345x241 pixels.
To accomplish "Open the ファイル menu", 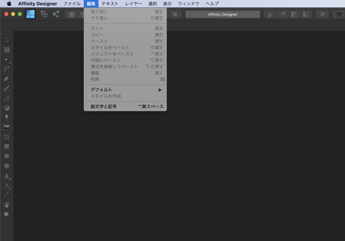I will [72, 3].
